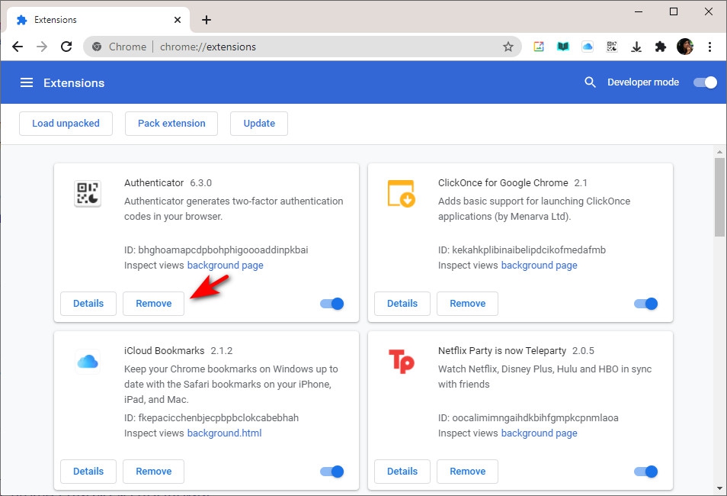The image size is (727, 496).
Task: Open a new tab with plus button
Action: 207,20
